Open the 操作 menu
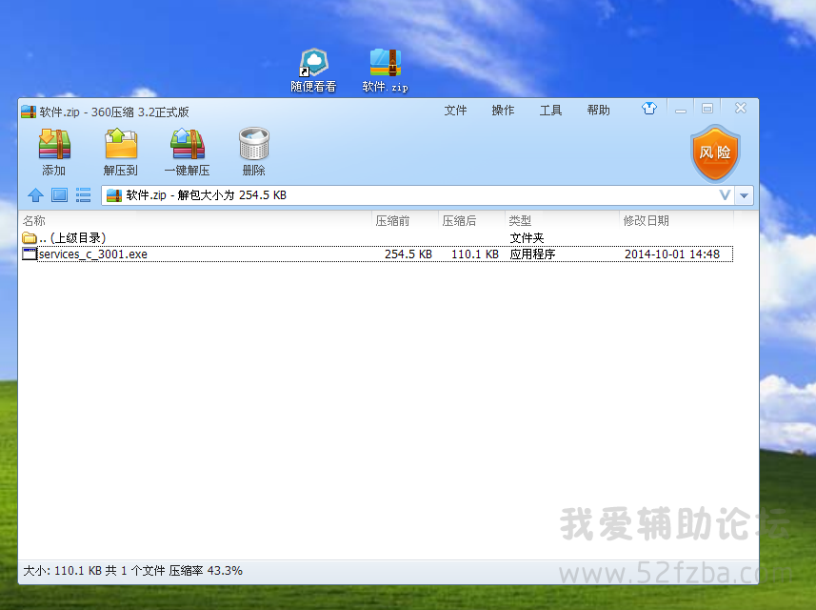816x610 pixels. 504,111
